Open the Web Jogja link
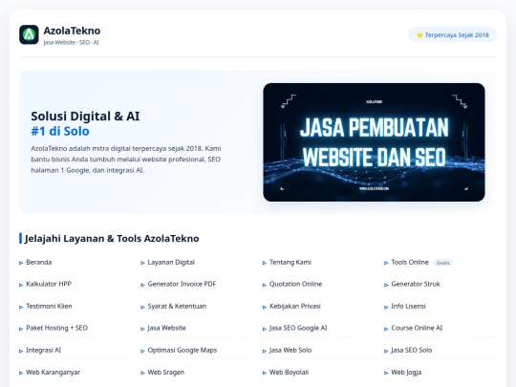516x387 pixels. pos(406,373)
